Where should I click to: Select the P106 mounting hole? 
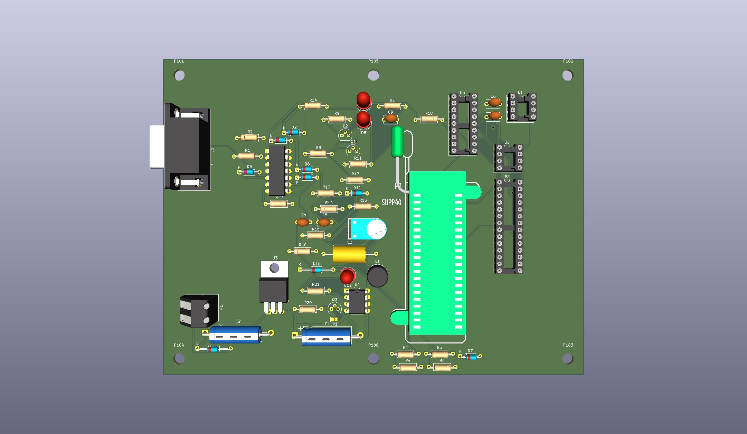[373, 359]
